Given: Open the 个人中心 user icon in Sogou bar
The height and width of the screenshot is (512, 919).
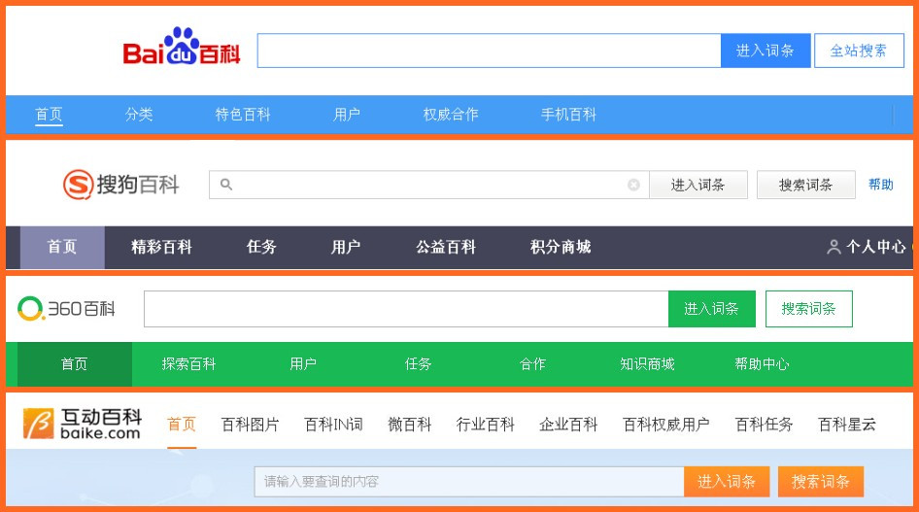Looking at the screenshot, I should [x=834, y=247].
